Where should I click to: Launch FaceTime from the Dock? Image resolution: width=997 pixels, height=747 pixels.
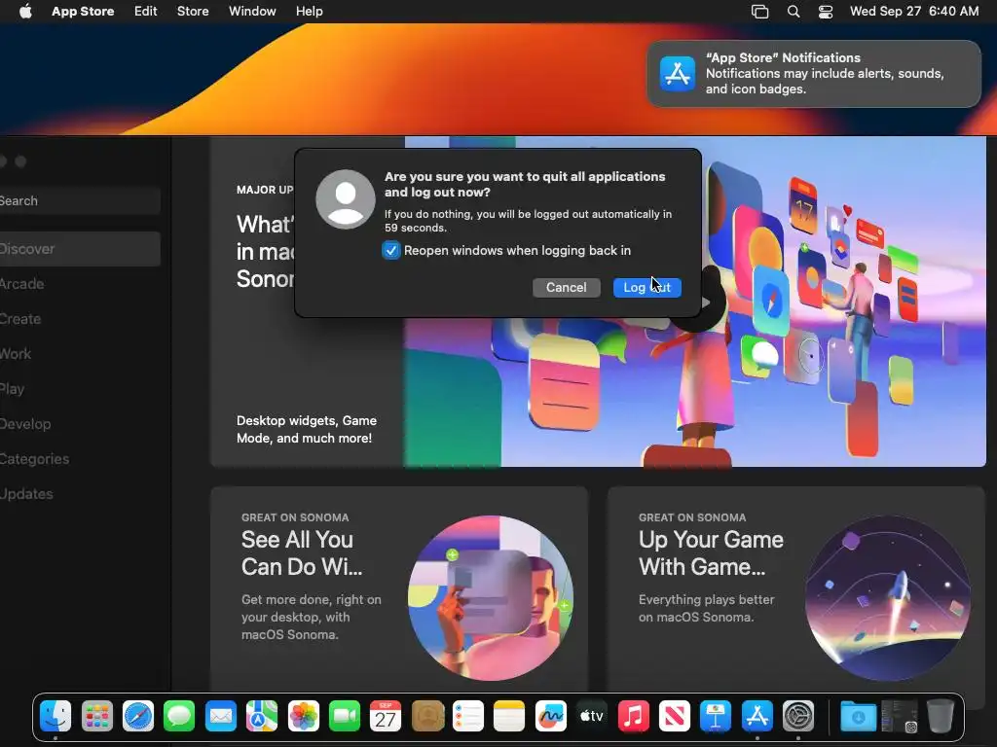[345, 717]
